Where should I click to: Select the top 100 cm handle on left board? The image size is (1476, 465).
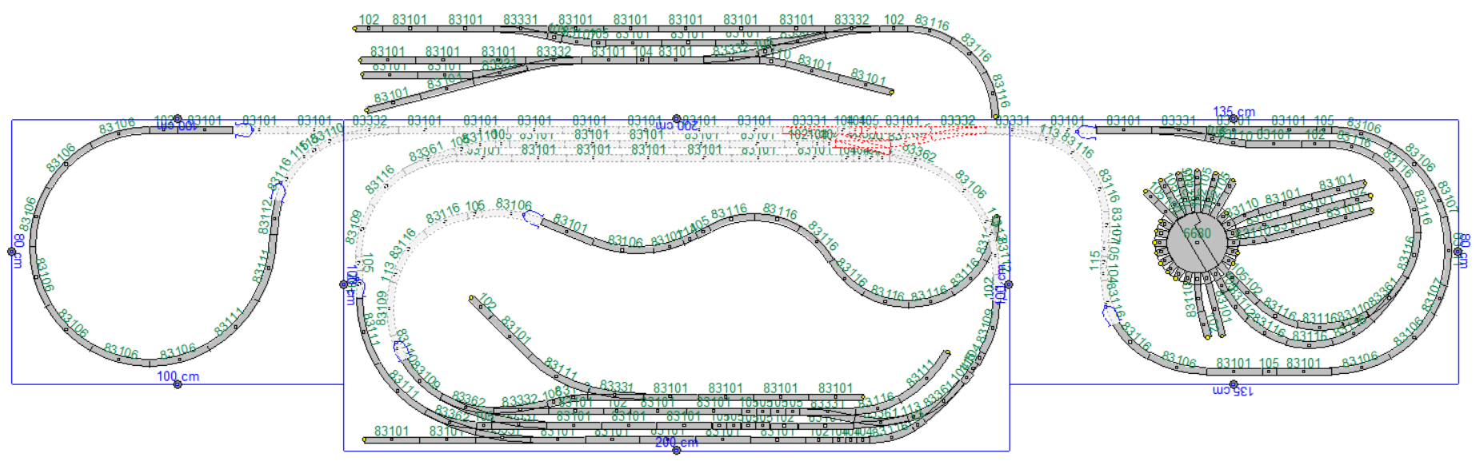coord(178,119)
